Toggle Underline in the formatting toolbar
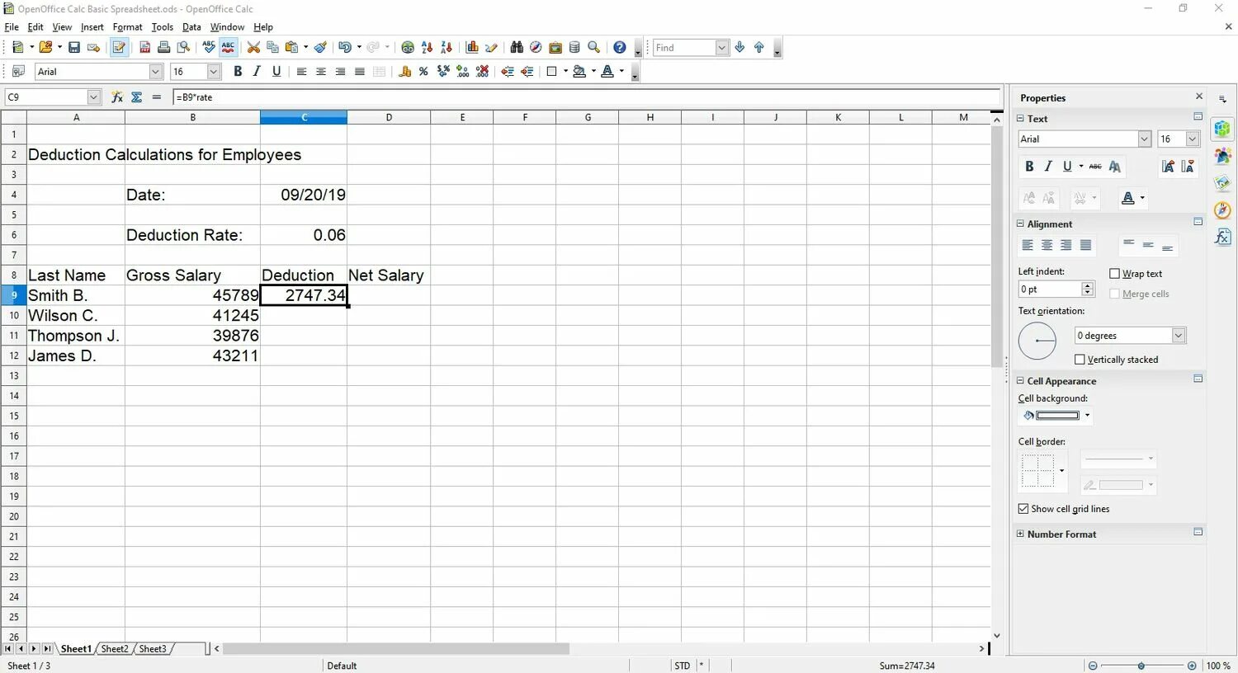The height and width of the screenshot is (673, 1238). [x=276, y=72]
